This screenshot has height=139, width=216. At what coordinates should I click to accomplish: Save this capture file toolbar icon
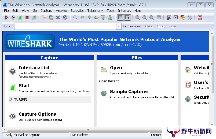[51, 17]
